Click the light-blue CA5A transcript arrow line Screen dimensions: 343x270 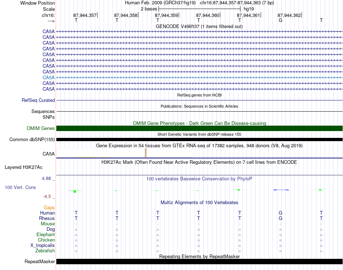pyautogui.click(x=200, y=77)
